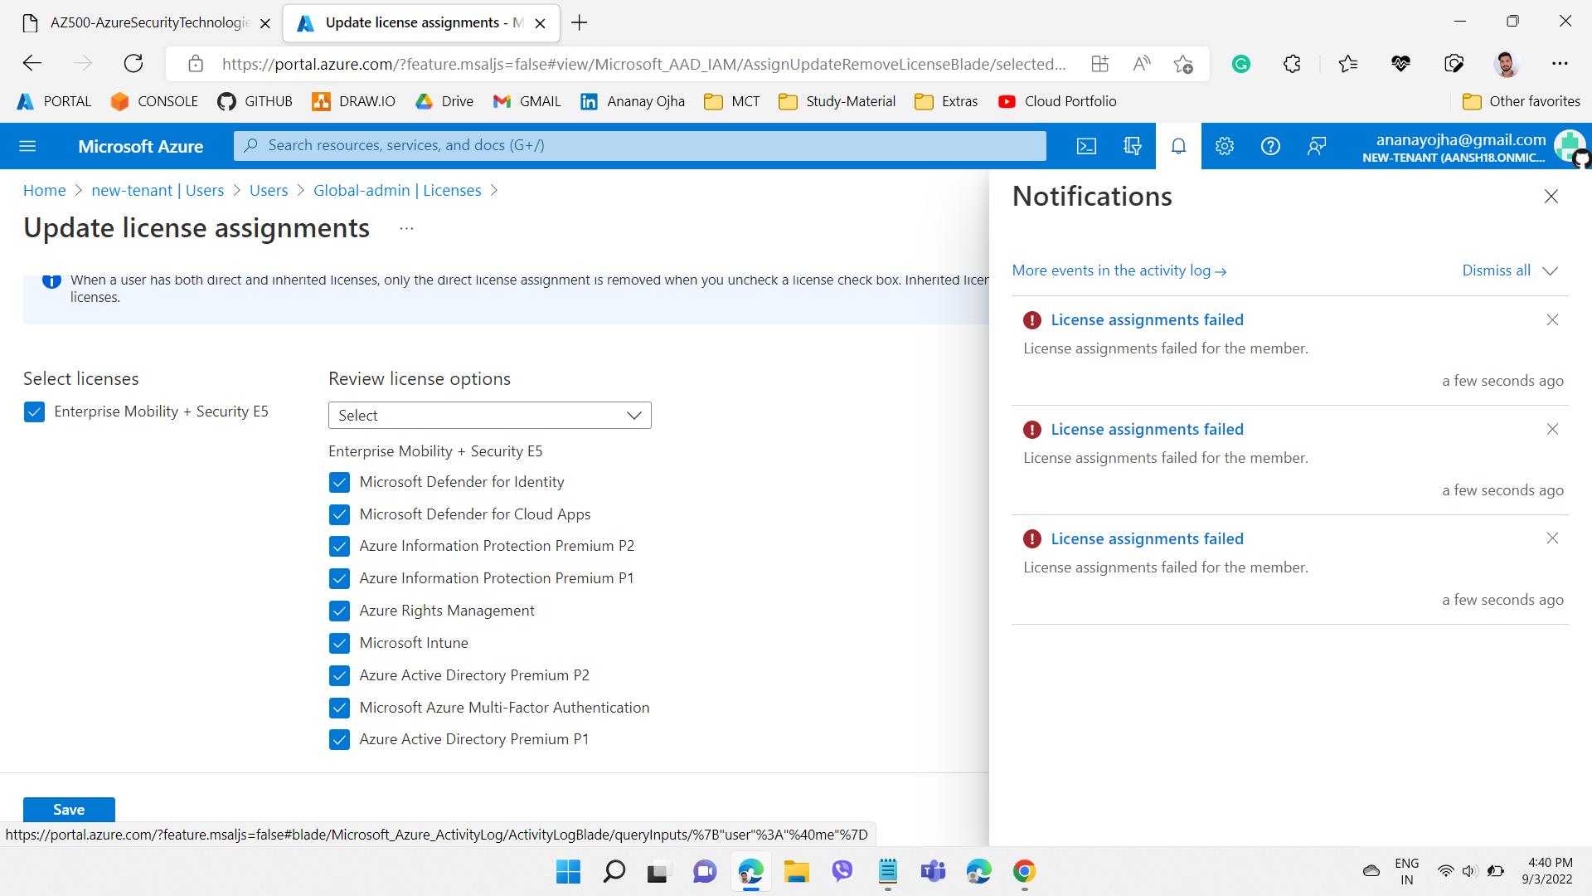Open Google Chrome from the taskbar
The width and height of the screenshot is (1592, 896).
1024,872
